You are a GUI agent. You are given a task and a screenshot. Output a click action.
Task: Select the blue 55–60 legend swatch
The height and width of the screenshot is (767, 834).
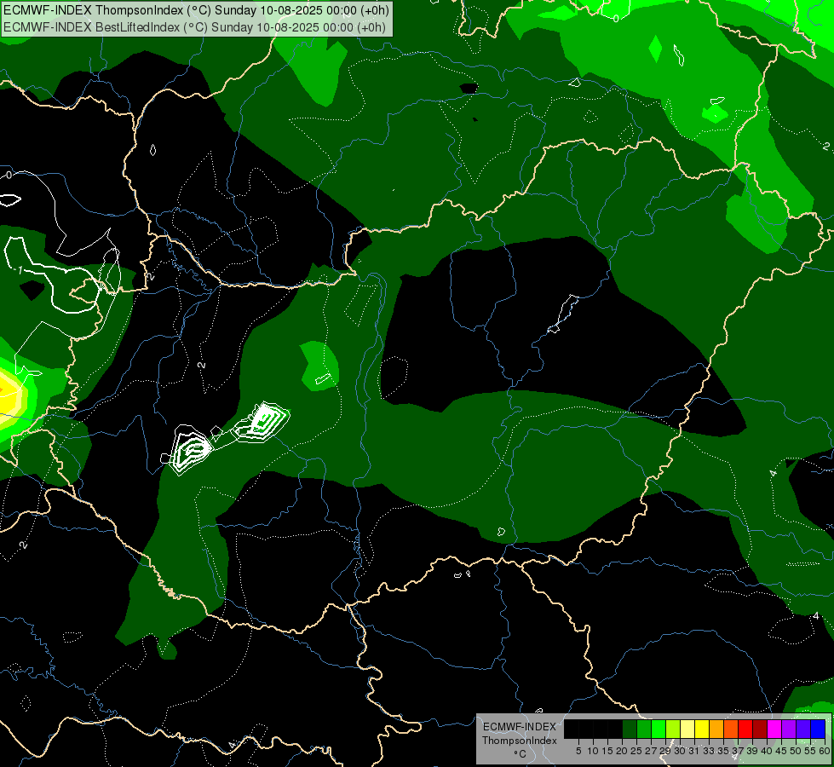point(818,729)
